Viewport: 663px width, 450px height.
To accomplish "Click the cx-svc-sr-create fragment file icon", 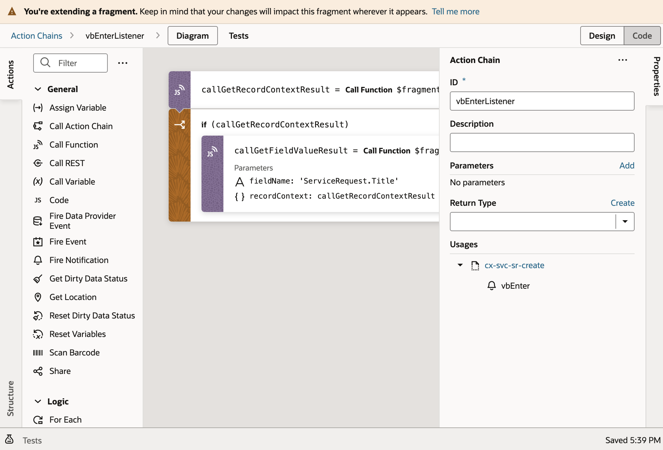I will coord(475,266).
